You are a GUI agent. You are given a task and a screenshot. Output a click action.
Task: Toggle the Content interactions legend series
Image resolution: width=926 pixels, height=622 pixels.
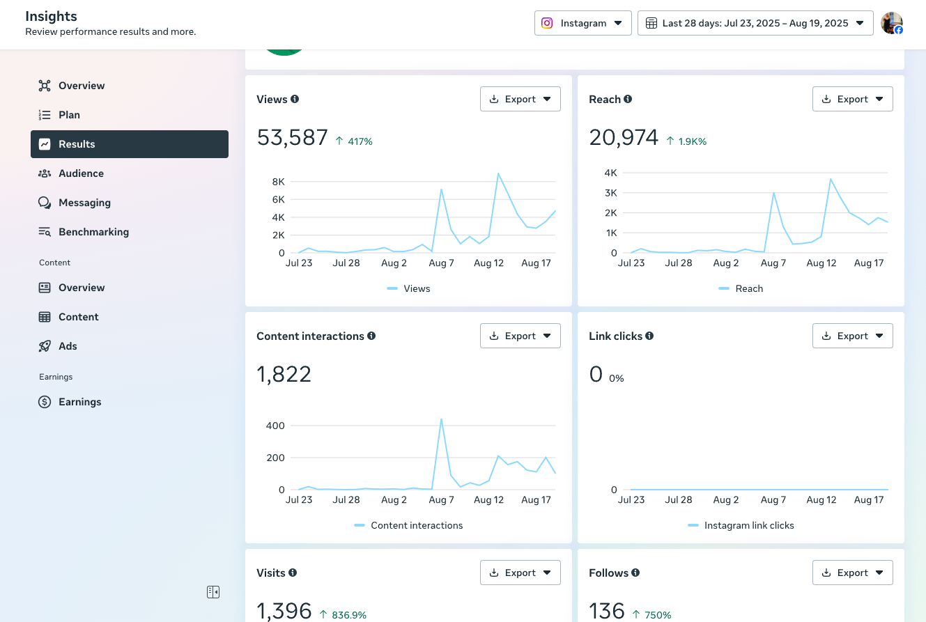pos(408,525)
